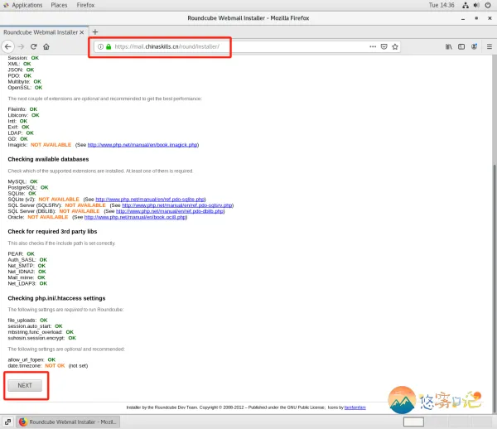The width and height of the screenshot is (497, 429).
Task: Go back using the Firefox back arrow
Action: 9,46
